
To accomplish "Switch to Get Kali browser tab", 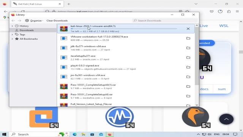I will [37, 4].
